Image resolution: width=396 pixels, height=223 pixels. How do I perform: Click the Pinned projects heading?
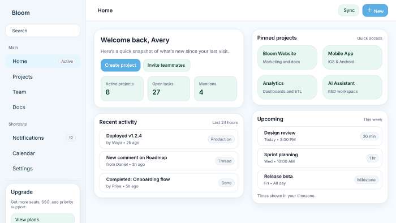(277, 38)
